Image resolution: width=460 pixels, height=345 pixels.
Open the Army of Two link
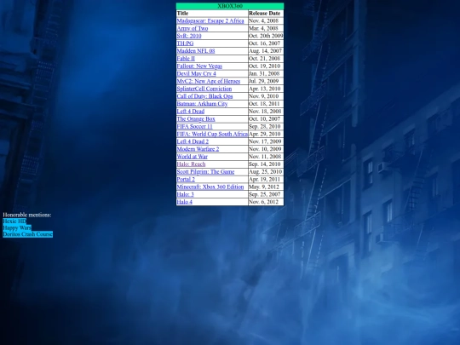coord(193,28)
